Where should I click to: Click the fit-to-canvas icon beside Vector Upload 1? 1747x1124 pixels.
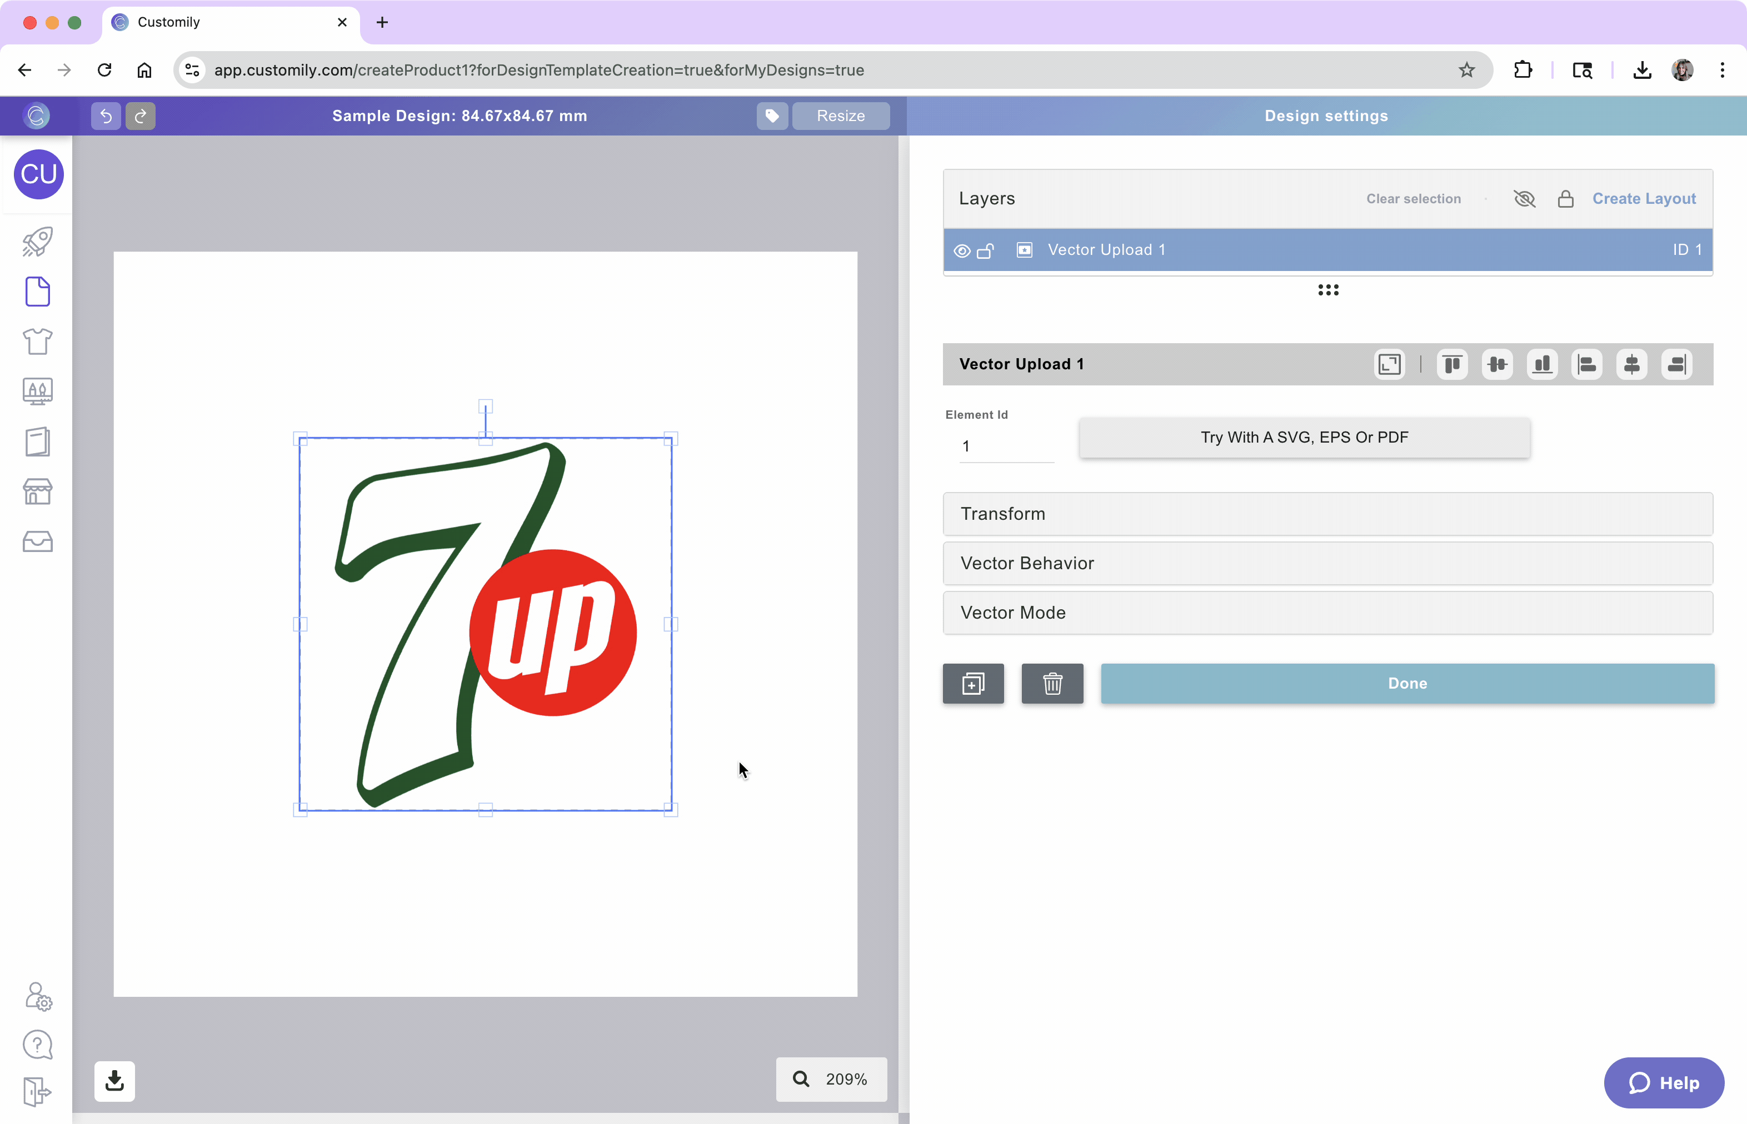coord(1389,364)
